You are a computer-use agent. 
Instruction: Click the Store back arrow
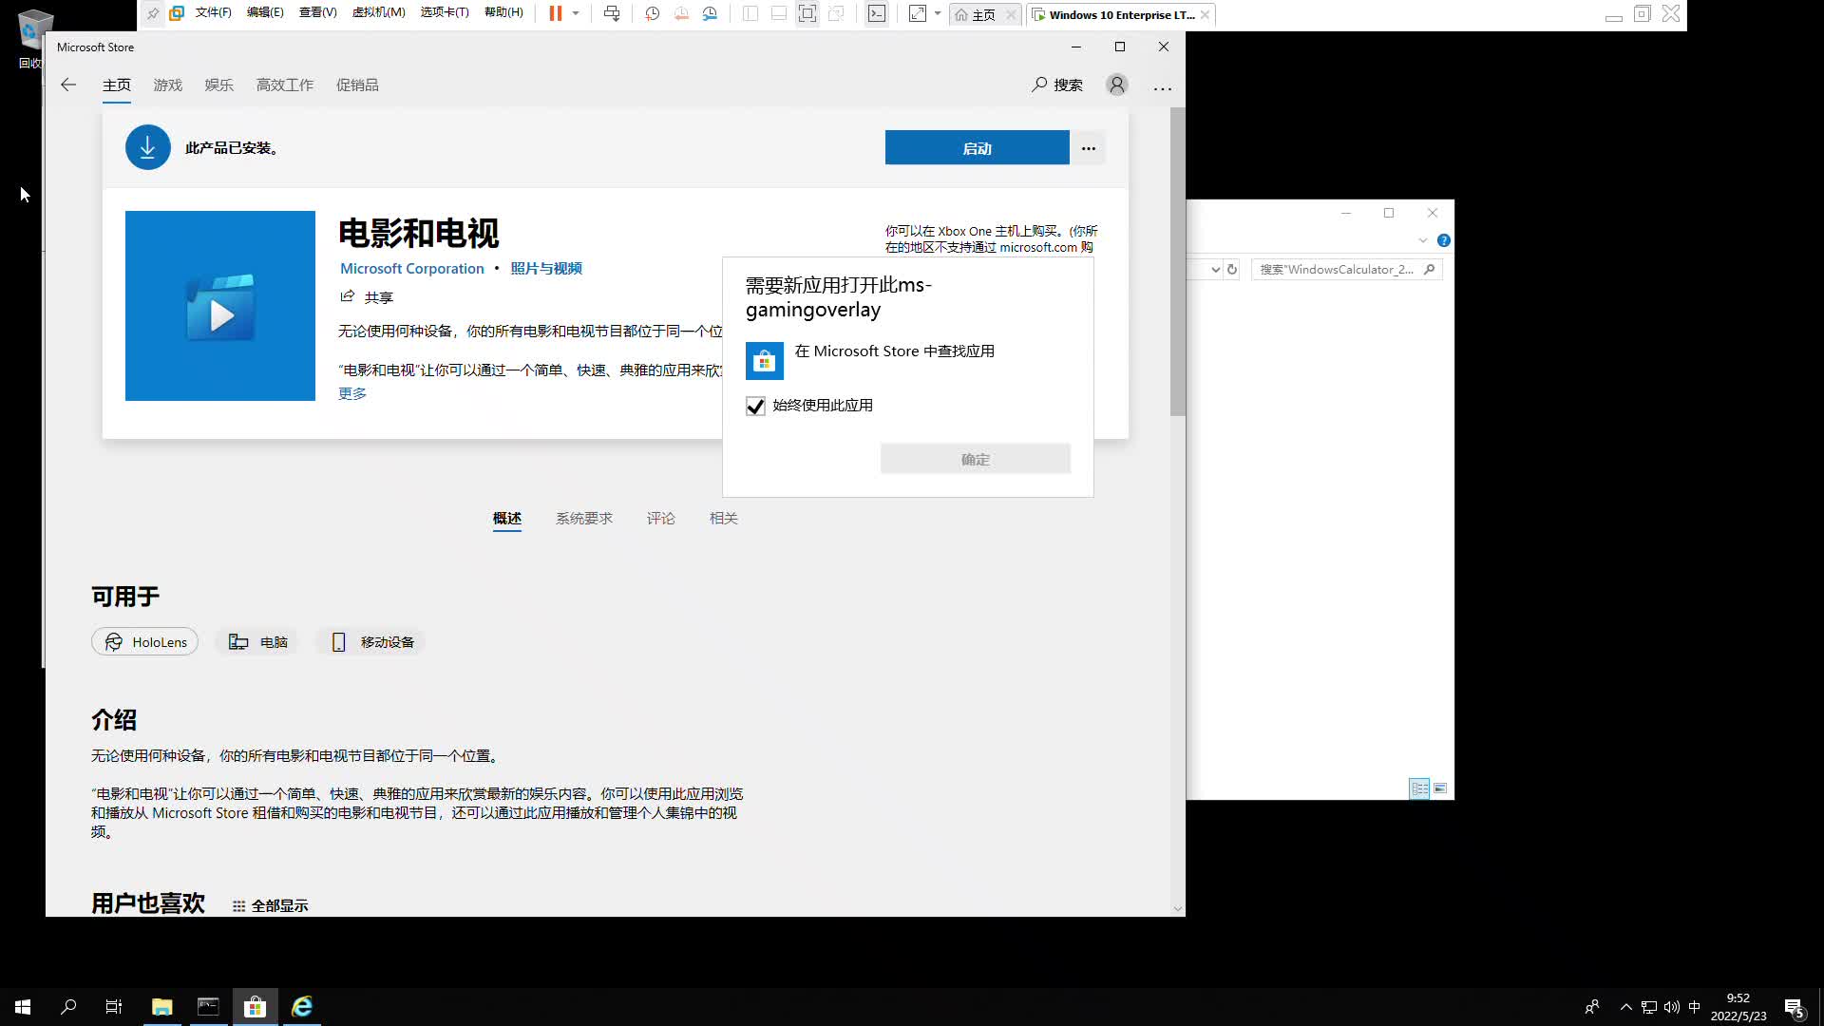[68, 85]
